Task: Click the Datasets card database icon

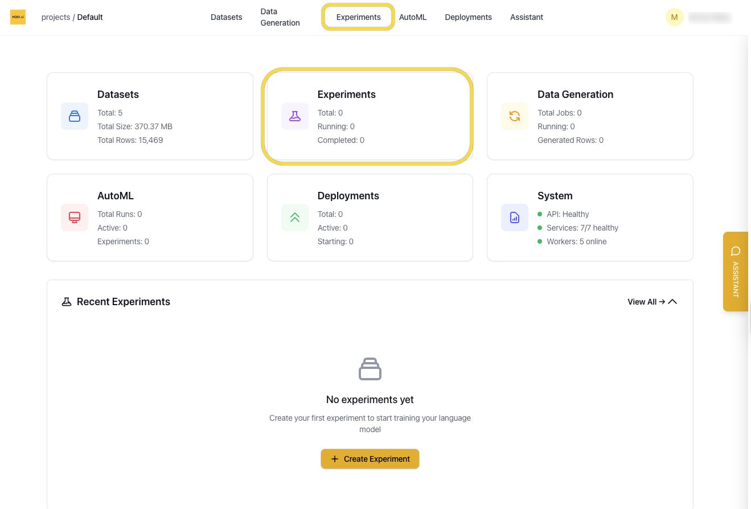Action: tap(75, 116)
